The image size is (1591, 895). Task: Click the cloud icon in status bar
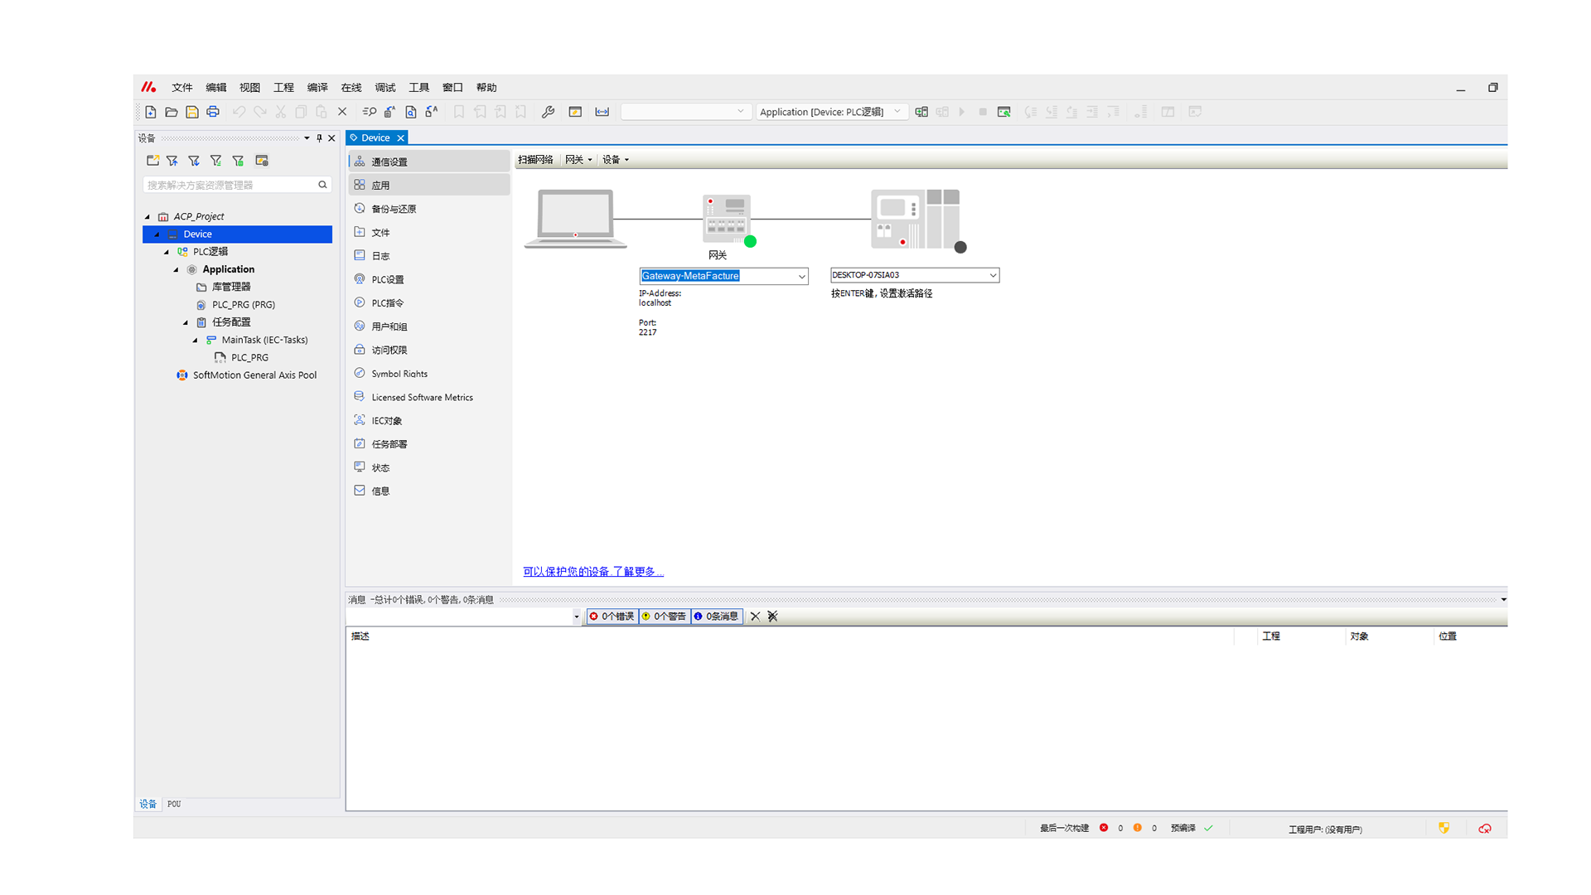pos(1485,829)
